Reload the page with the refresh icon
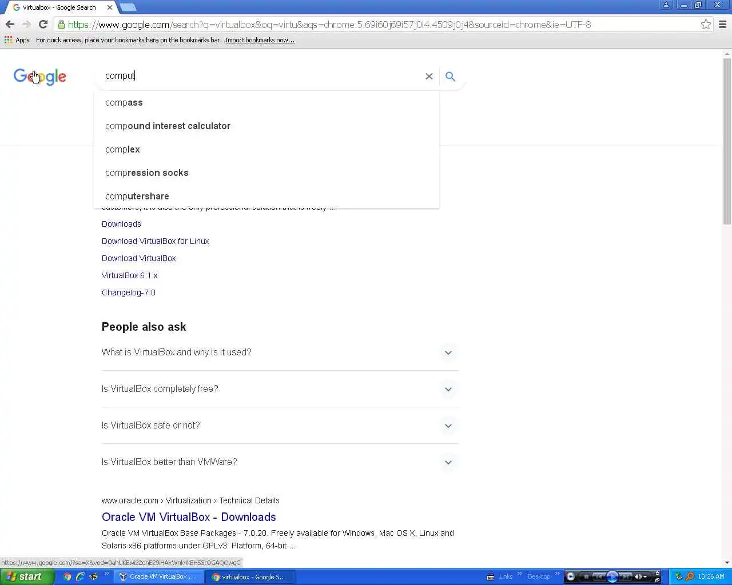The width and height of the screenshot is (732, 585). tap(43, 25)
